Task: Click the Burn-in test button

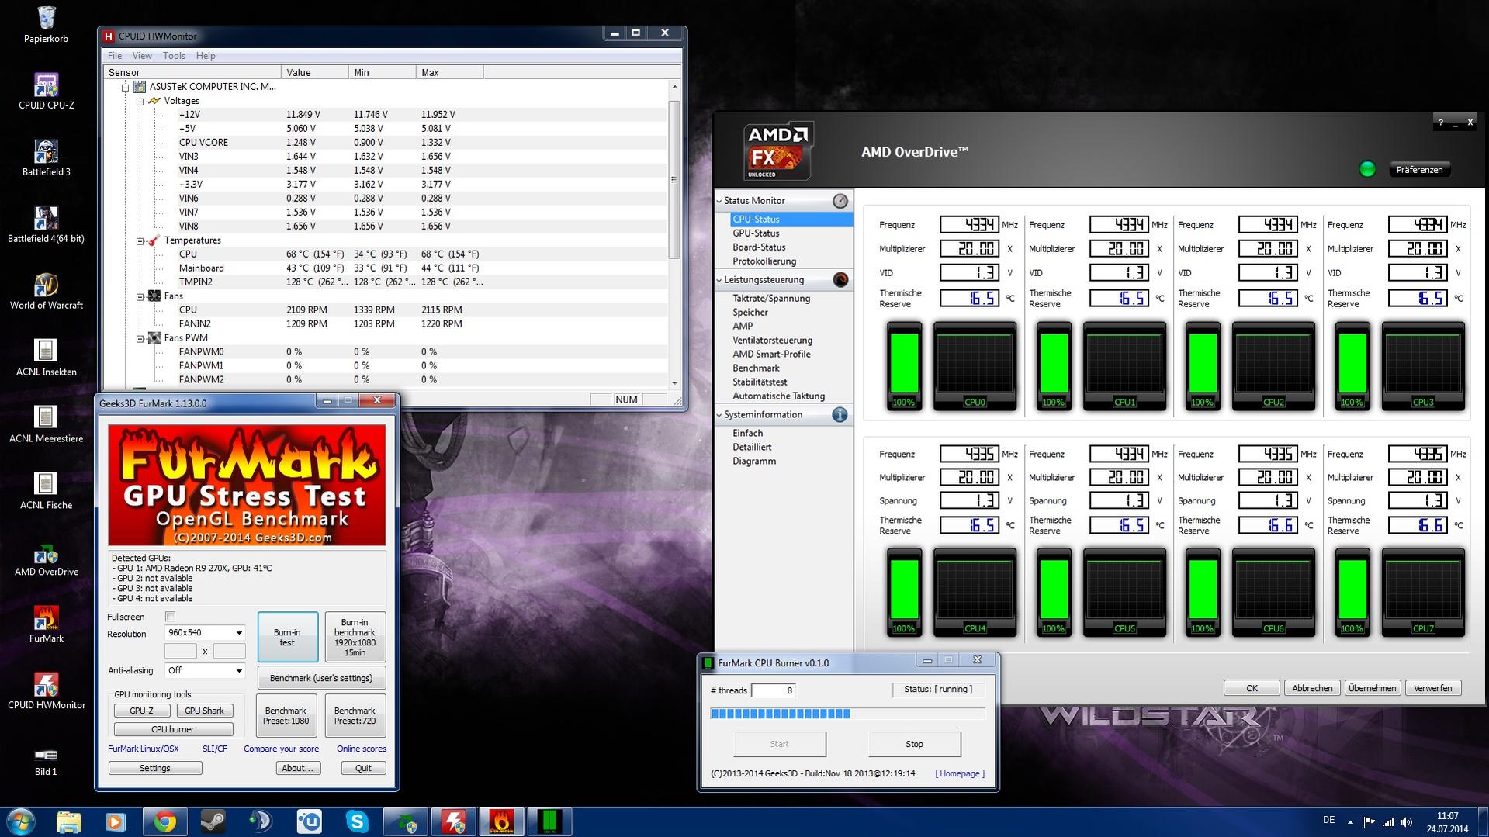Action: point(287,638)
